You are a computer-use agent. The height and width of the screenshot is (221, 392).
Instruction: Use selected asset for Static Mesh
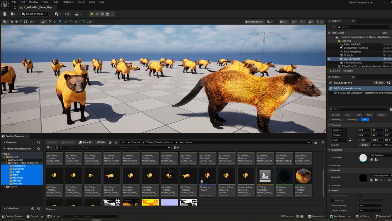372,160
